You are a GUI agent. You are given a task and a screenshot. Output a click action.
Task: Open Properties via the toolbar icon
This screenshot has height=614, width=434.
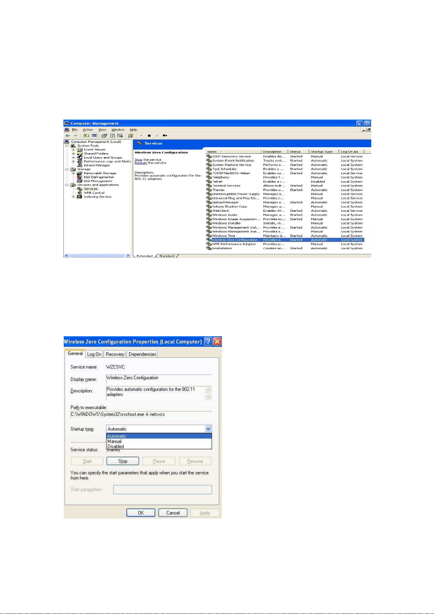(x=104, y=136)
